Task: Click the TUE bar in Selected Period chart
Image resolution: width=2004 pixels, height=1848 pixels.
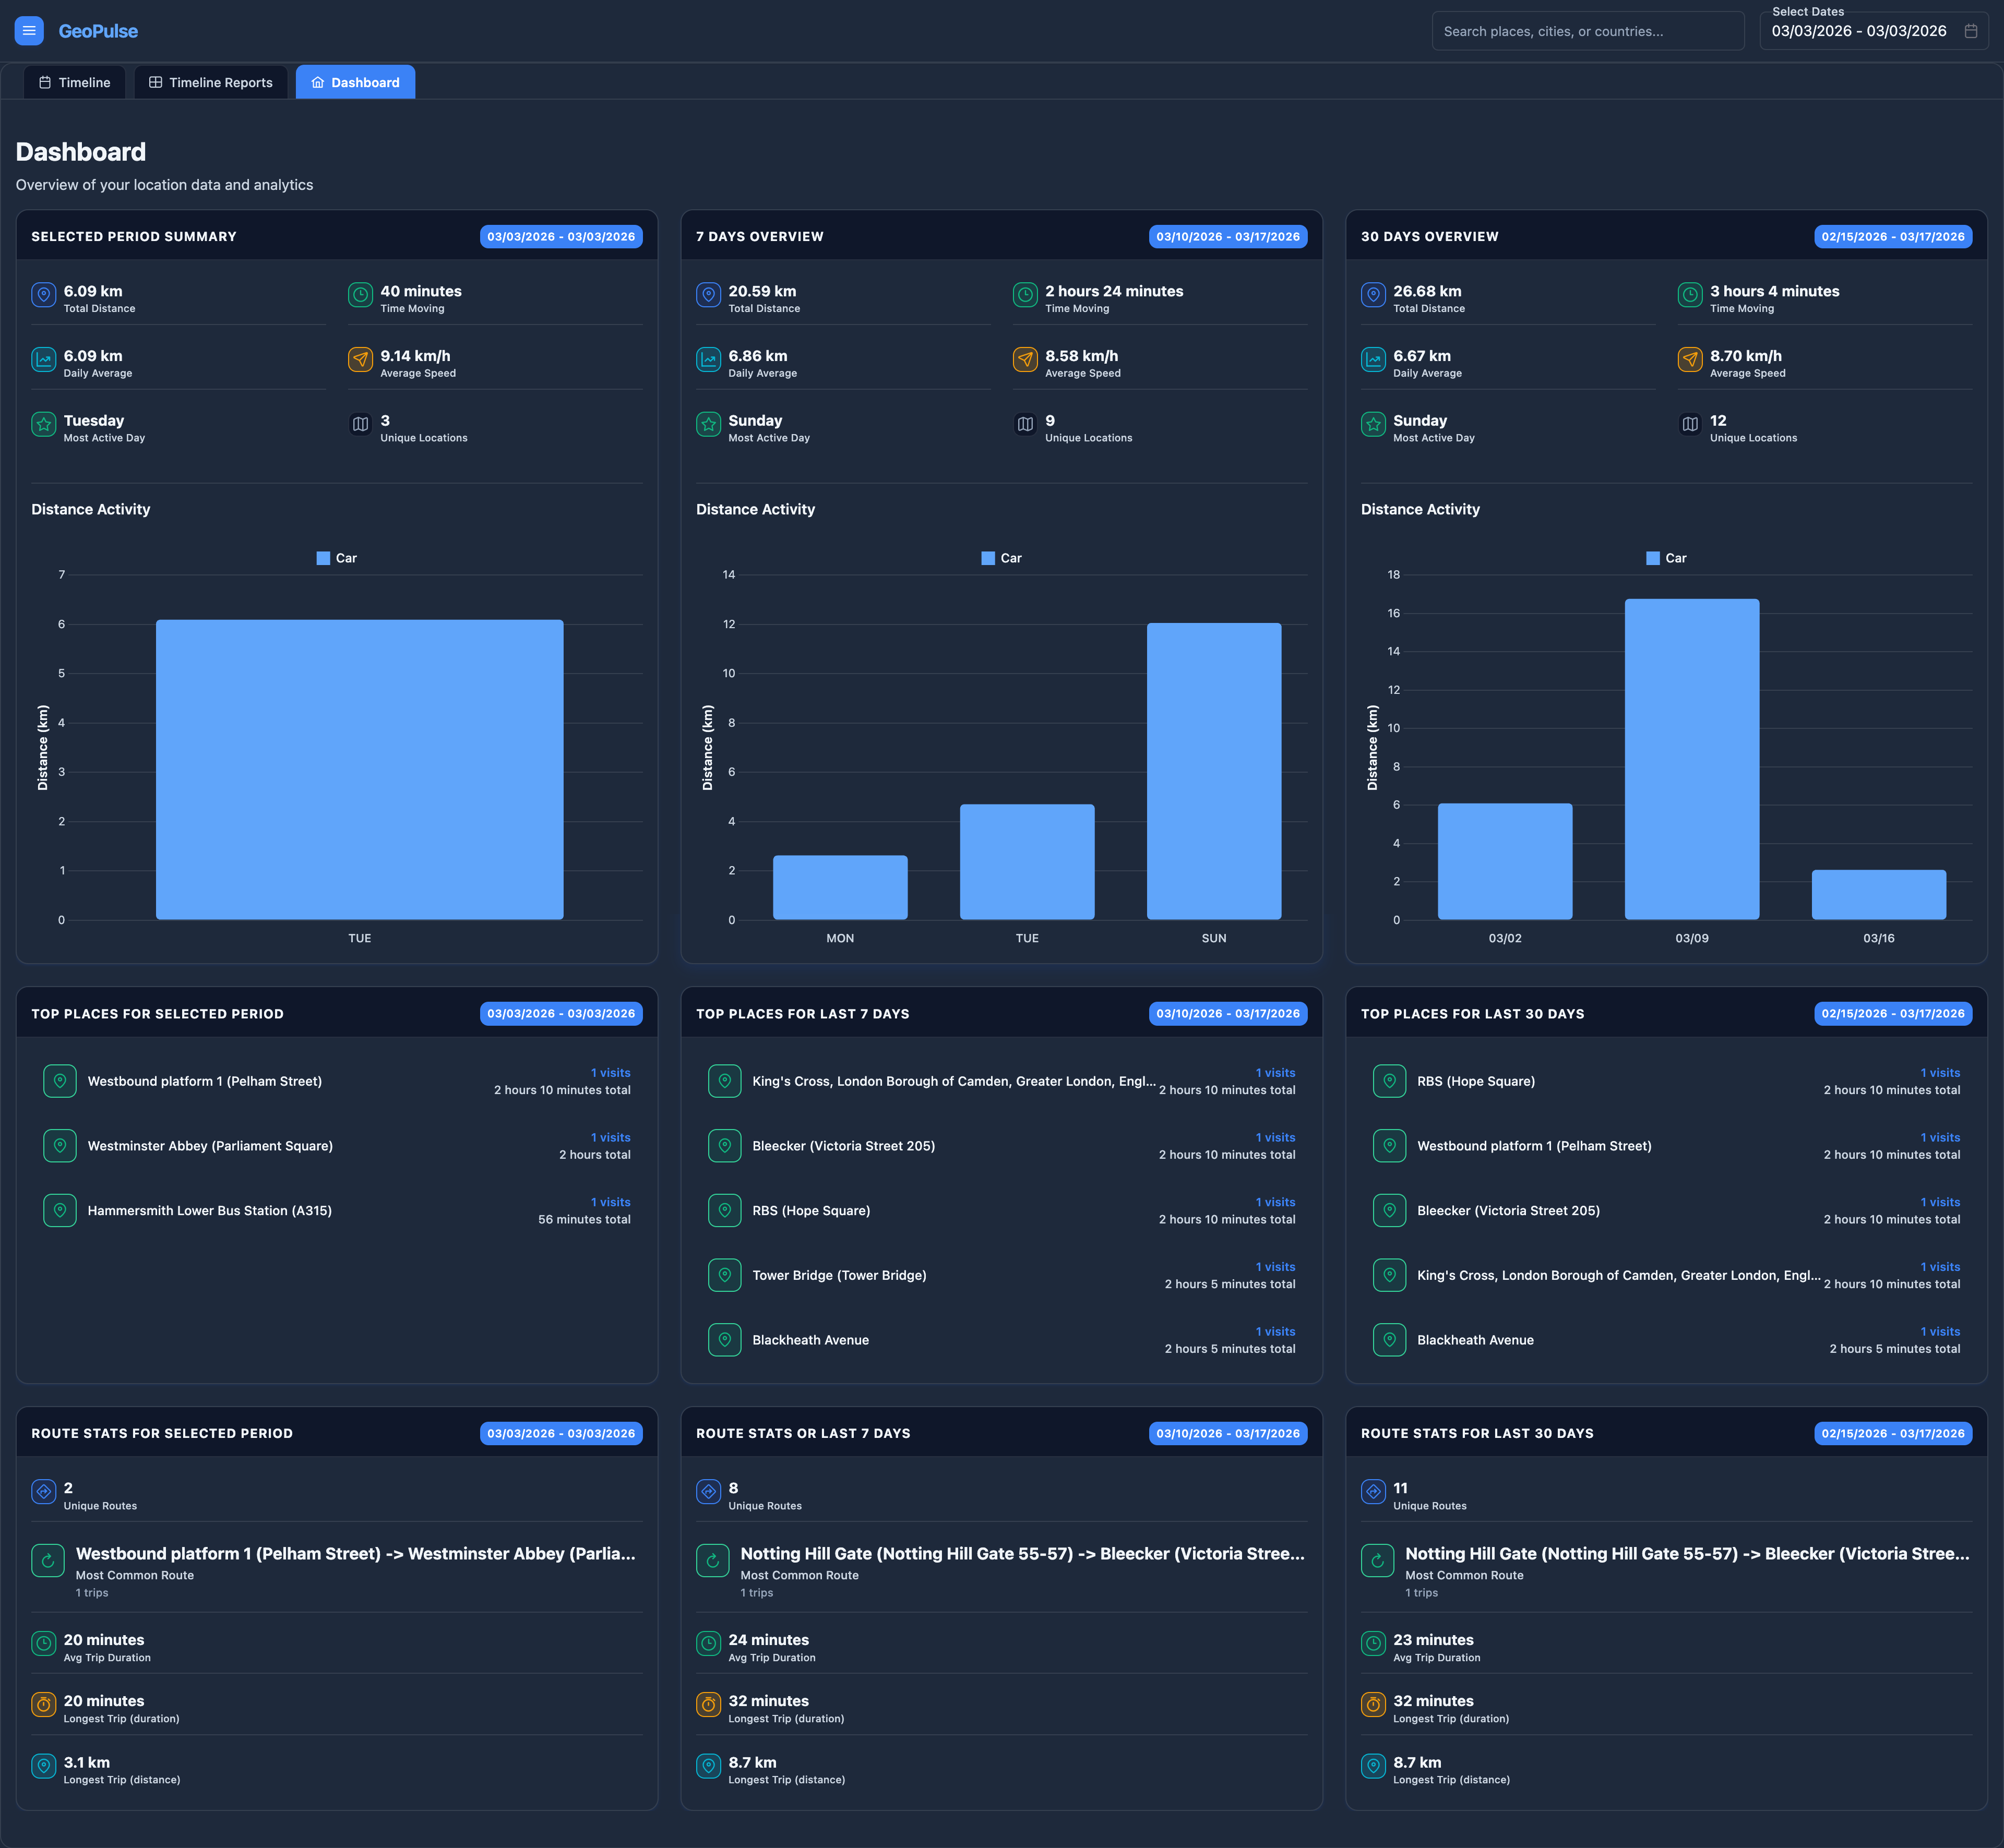Action: pos(360,769)
